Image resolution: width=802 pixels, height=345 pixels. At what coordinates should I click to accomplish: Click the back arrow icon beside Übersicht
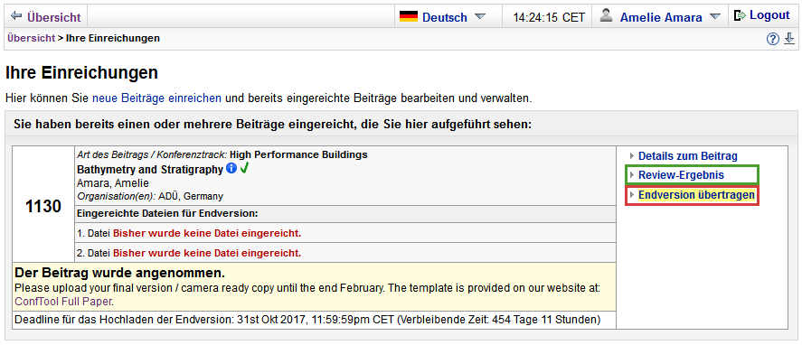[16, 16]
